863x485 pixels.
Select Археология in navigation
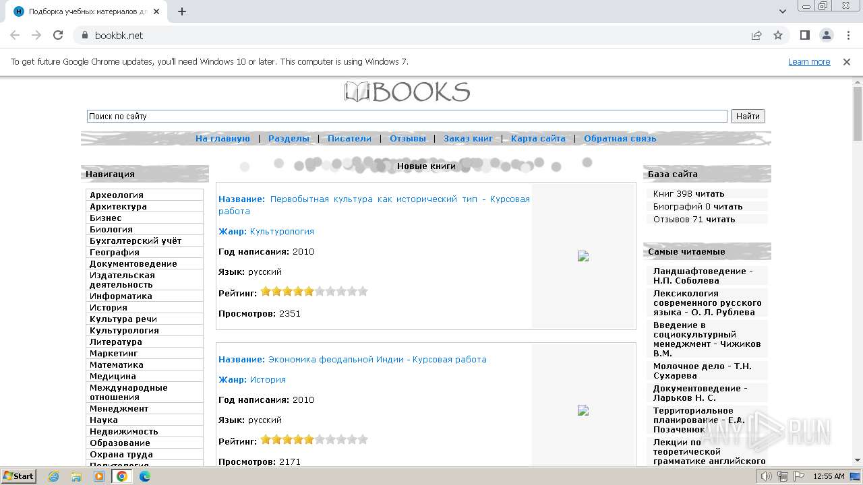[x=117, y=195]
